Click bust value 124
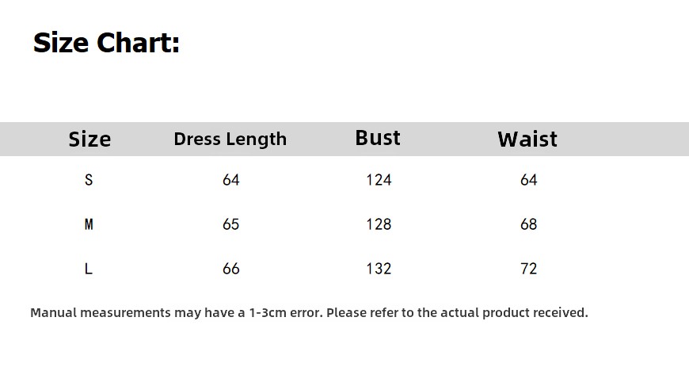Viewport: 689px width, 367px height. click(x=379, y=180)
